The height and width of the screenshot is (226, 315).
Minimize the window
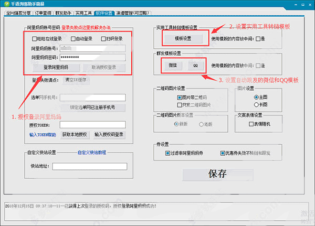296,4
